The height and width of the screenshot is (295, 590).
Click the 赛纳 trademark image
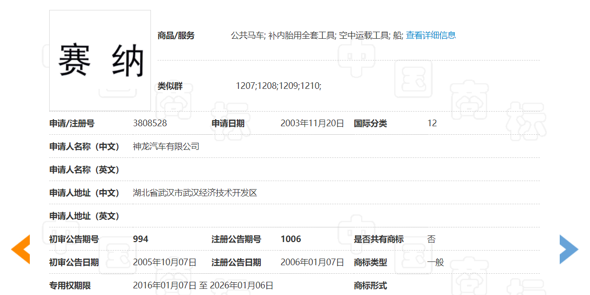[x=100, y=61]
